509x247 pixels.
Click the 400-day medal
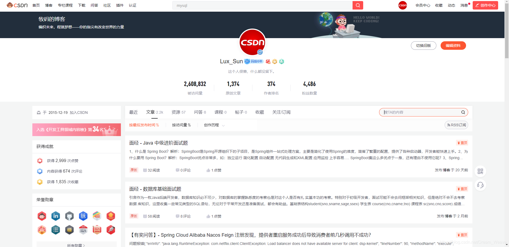97,216
